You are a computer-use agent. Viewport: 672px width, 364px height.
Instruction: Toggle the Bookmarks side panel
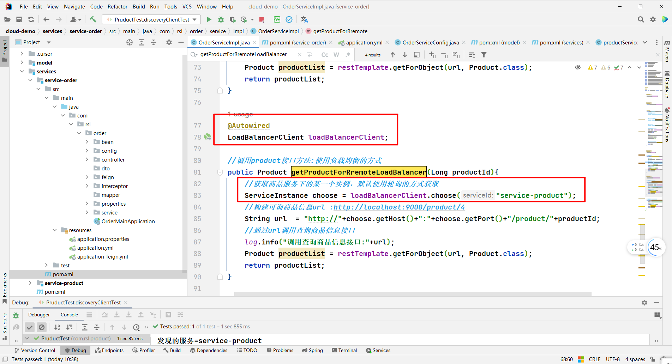point(5,288)
